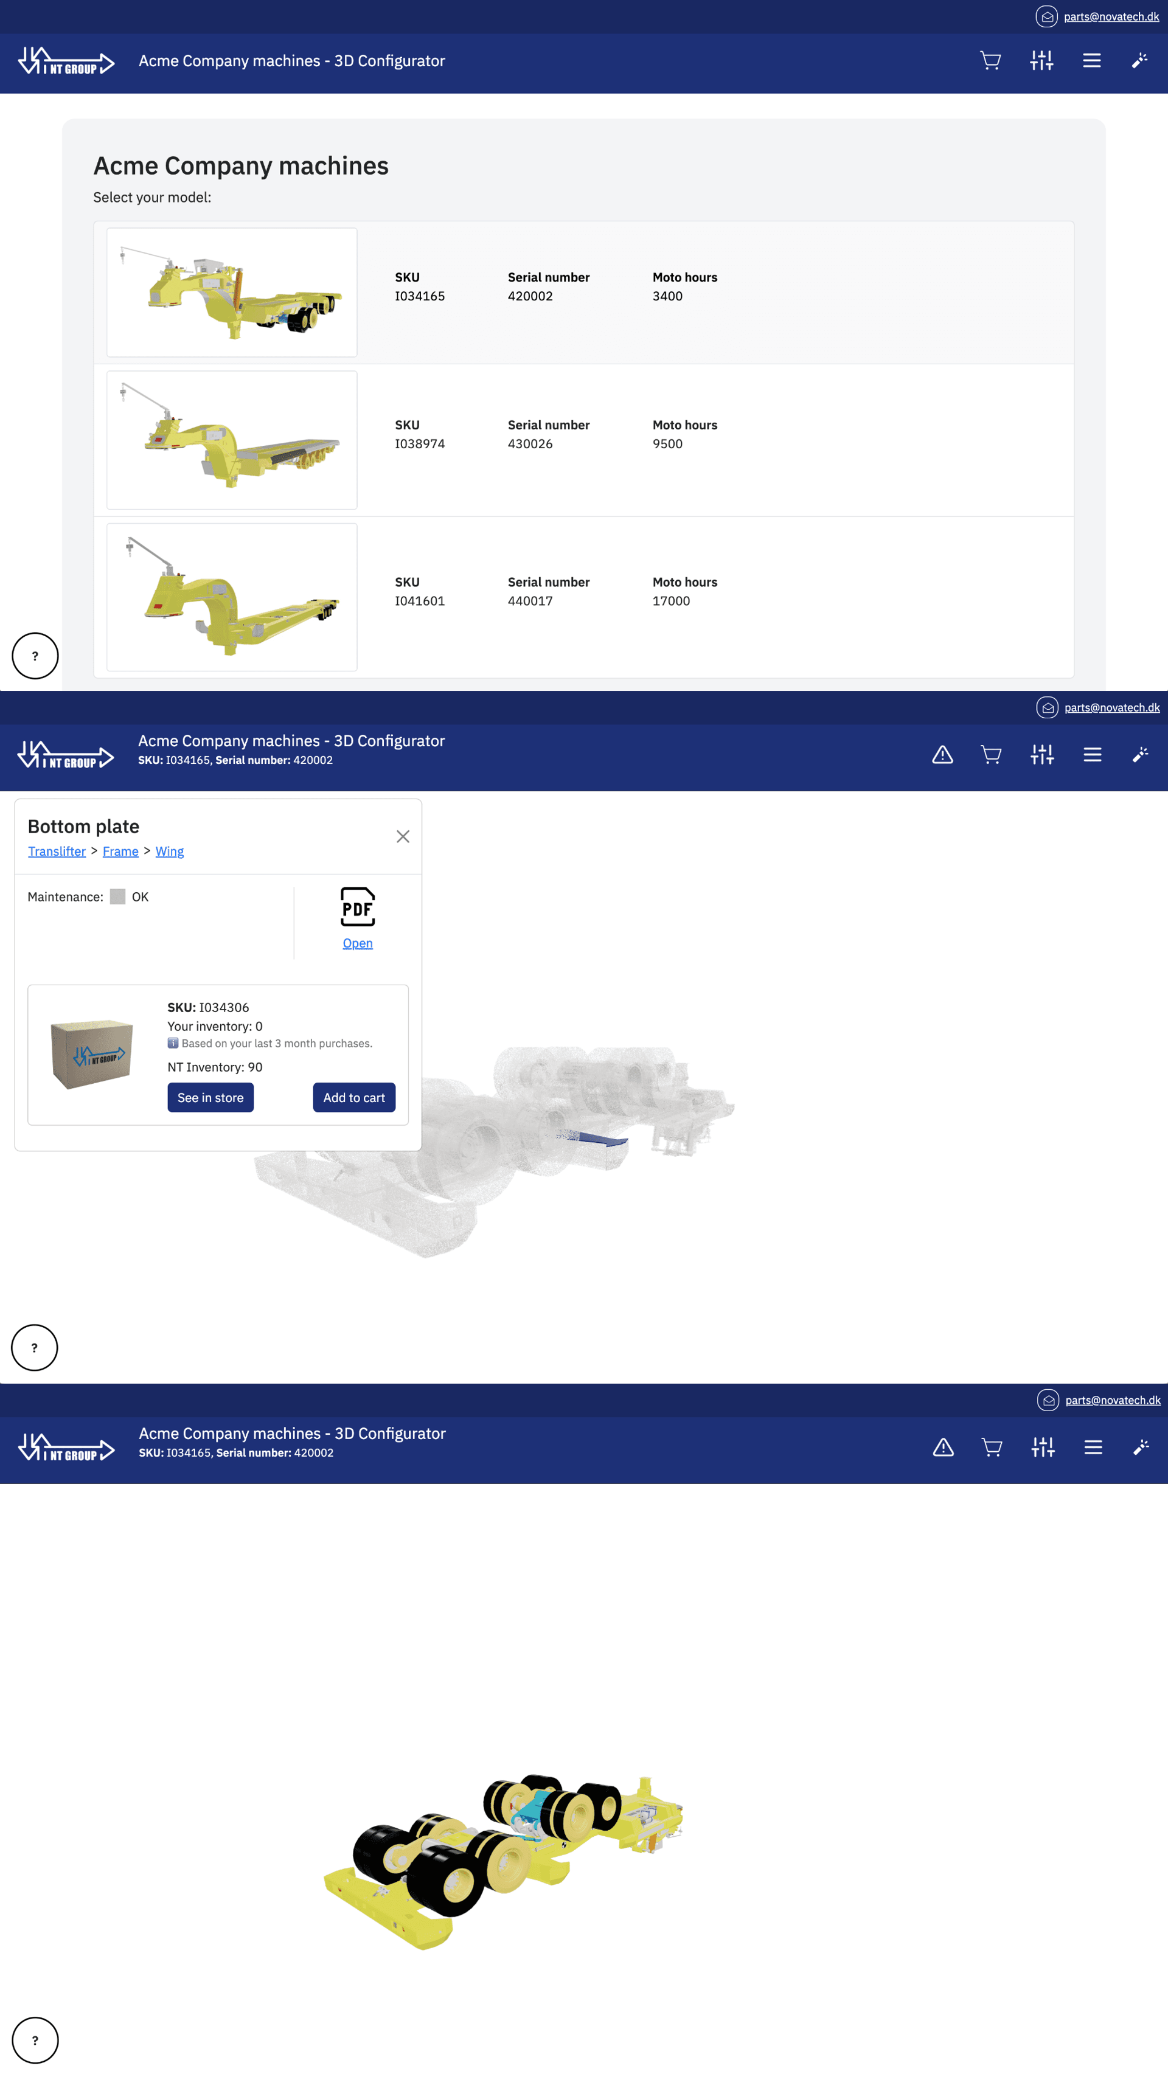Click the gray Maintenance OK status swatch
Screen dimensions: 1168x2074
[117, 897]
